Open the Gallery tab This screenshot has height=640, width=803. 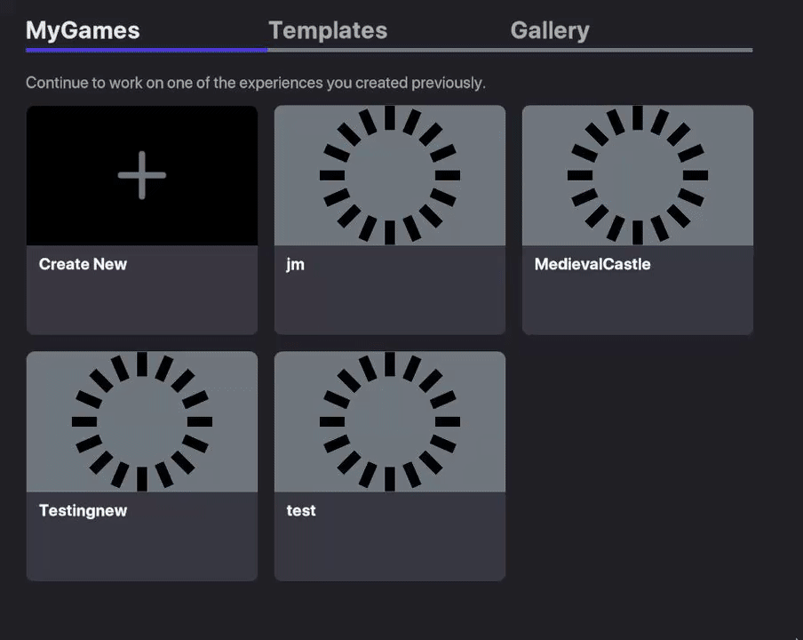[x=550, y=30]
